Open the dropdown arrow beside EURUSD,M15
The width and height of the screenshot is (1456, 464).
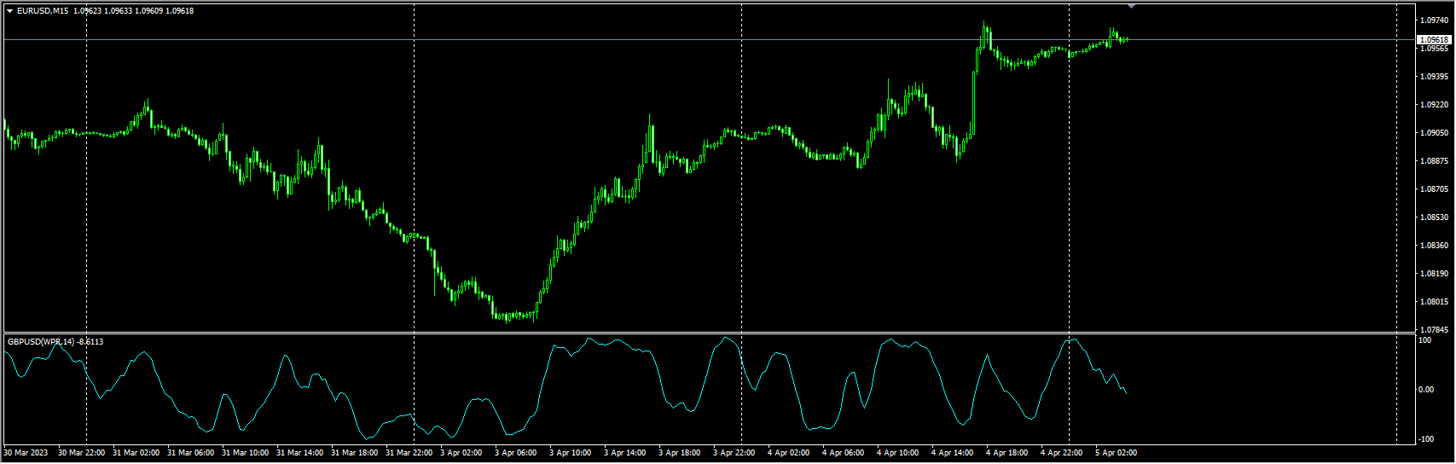(x=9, y=11)
